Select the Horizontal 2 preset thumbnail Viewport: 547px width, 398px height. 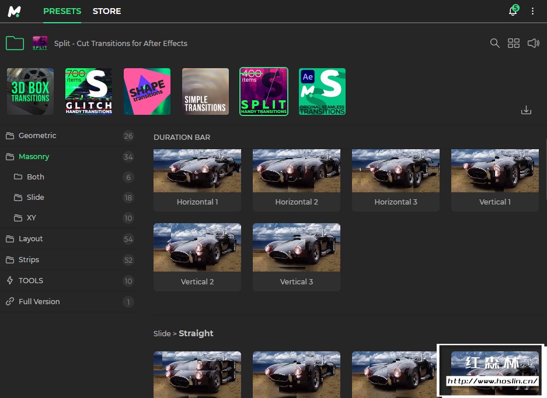point(297,171)
